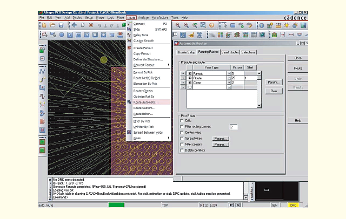
Task: Click the vertical bars icon at toolbar end
Action: coord(304,25)
